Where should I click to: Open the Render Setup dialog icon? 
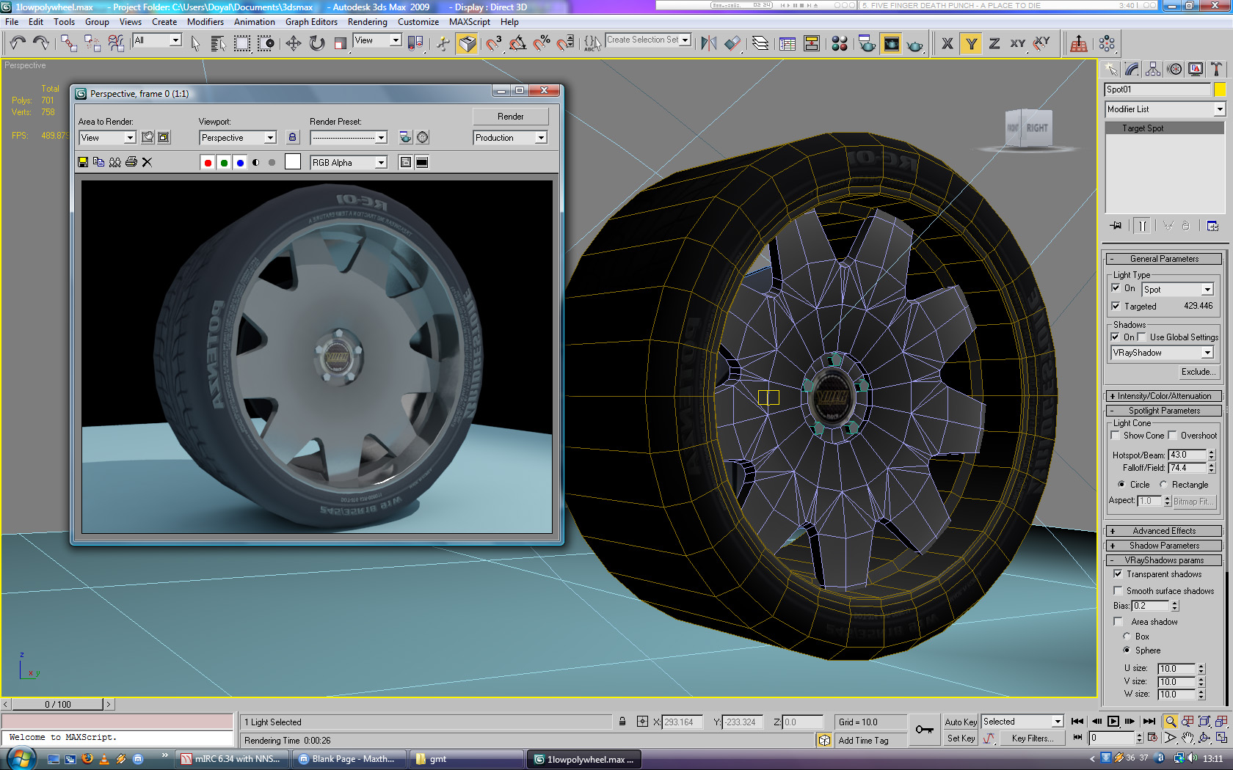(867, 44)
